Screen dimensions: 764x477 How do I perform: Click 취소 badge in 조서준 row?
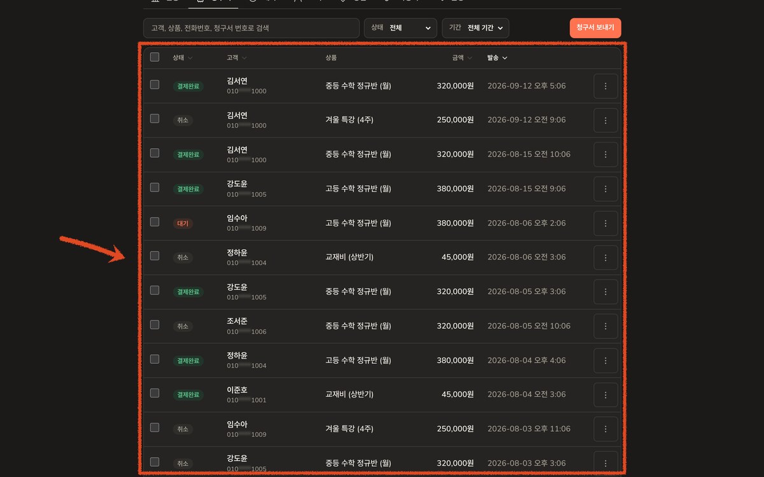pyautogui.click(x=183, y=327)
